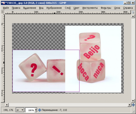Open the Цвет menu

76,8
